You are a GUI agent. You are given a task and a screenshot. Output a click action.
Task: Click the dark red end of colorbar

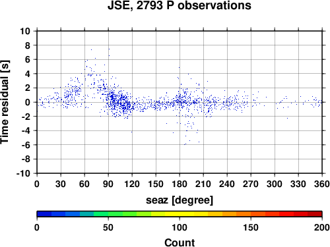(315, 214)
